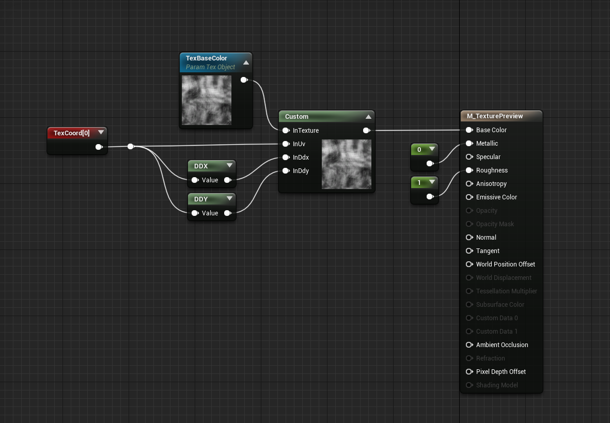Select the Custom node by its title
The image size is (610, 423).
coord(296,116)
